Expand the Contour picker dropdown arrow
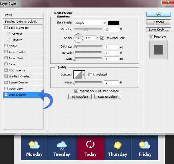Screen dimensions: 174x164 [84, 74]
